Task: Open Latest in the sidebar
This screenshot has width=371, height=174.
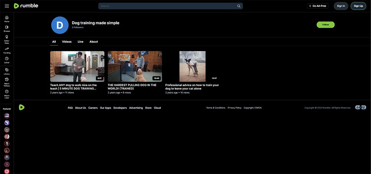Action: (7, 60)
